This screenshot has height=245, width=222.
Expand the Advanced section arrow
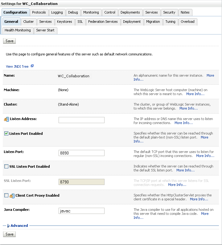[9, 226]
